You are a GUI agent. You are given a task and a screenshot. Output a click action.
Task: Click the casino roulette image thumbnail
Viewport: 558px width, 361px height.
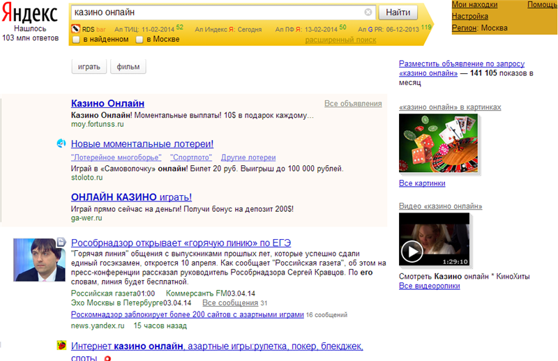tap(439, 144)
